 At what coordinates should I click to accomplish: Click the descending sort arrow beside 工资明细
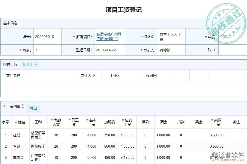coord(23,108)
